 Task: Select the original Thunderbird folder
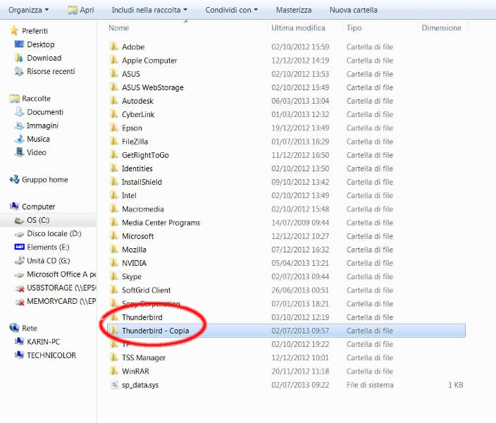(142, 317)
